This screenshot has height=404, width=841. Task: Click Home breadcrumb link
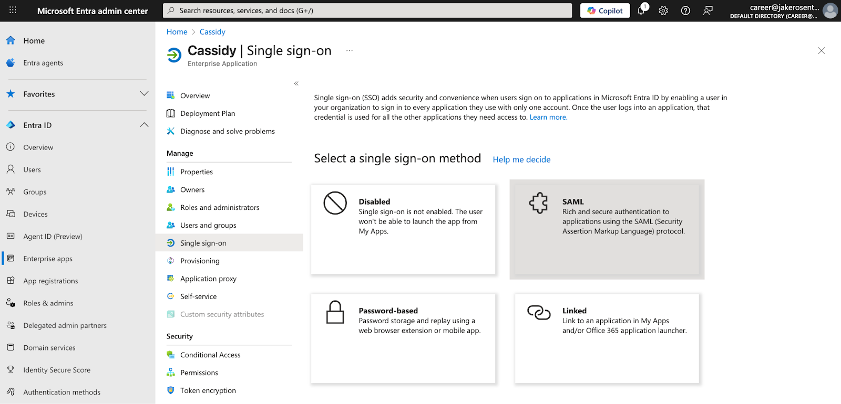[x=177, y=32]
